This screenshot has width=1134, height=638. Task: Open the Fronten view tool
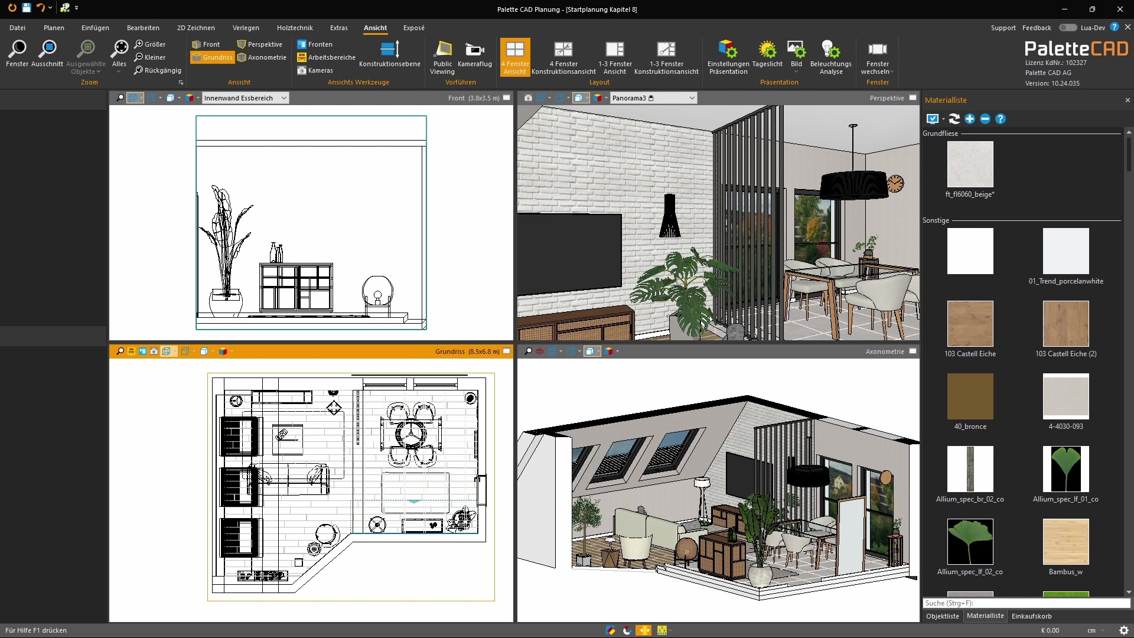click(315, 44)
